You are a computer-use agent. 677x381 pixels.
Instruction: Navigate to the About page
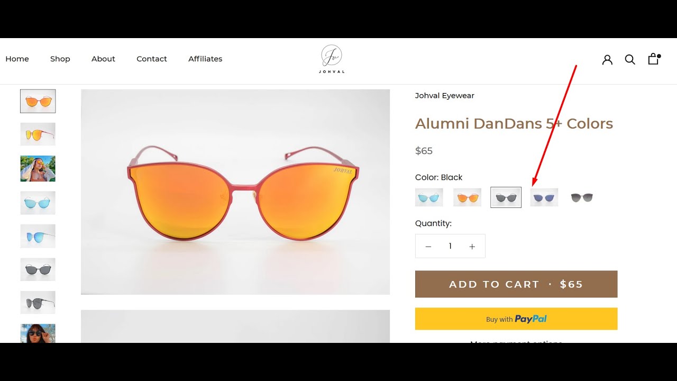click(103, 59)
